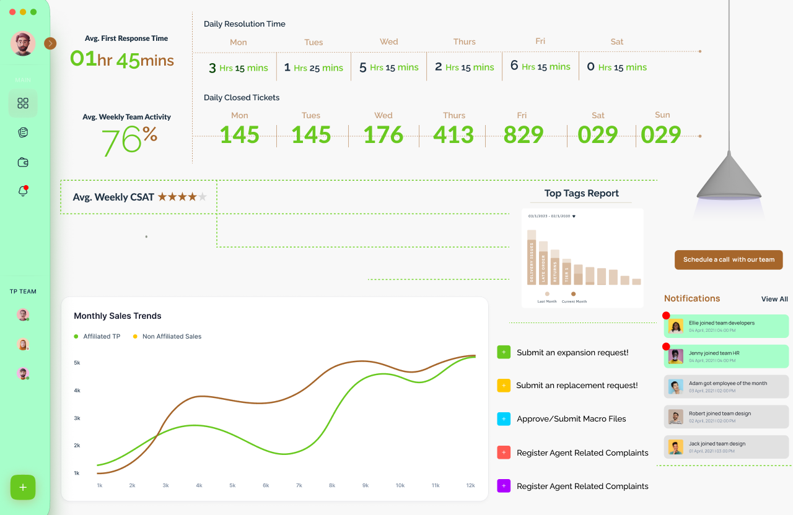Image resolution: width=793 pixels, height=515 pixels.
Task: Click the blue plus icon for Macro Files
Action: pyautogui.click(x=503, y=418)
